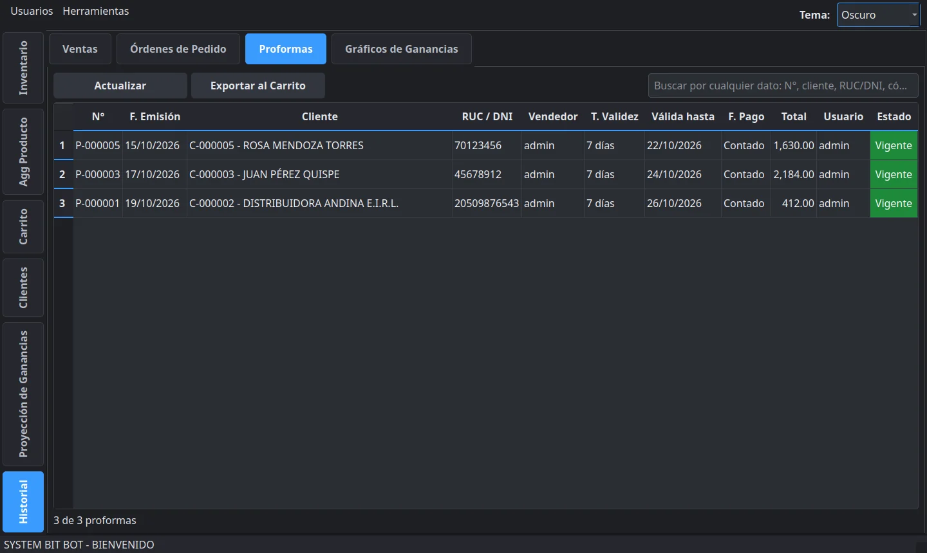Select row header number 2

click(x=63, y=174)
